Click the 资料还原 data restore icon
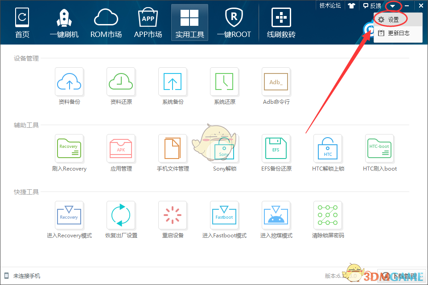 [121, 82]
